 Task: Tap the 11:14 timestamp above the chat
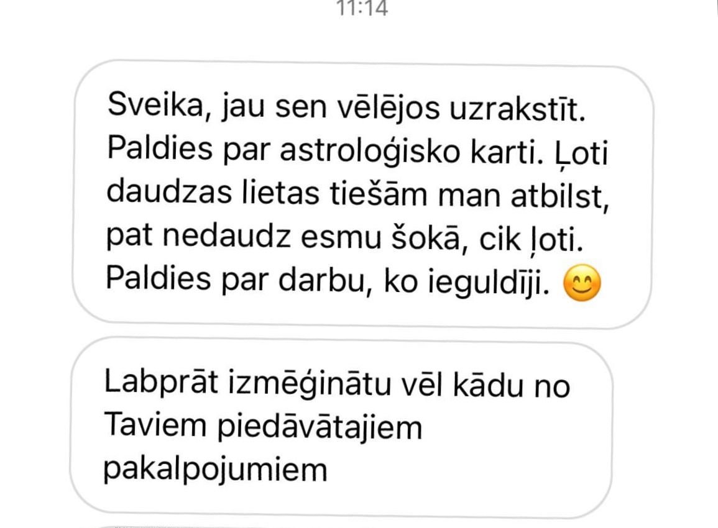362,8
